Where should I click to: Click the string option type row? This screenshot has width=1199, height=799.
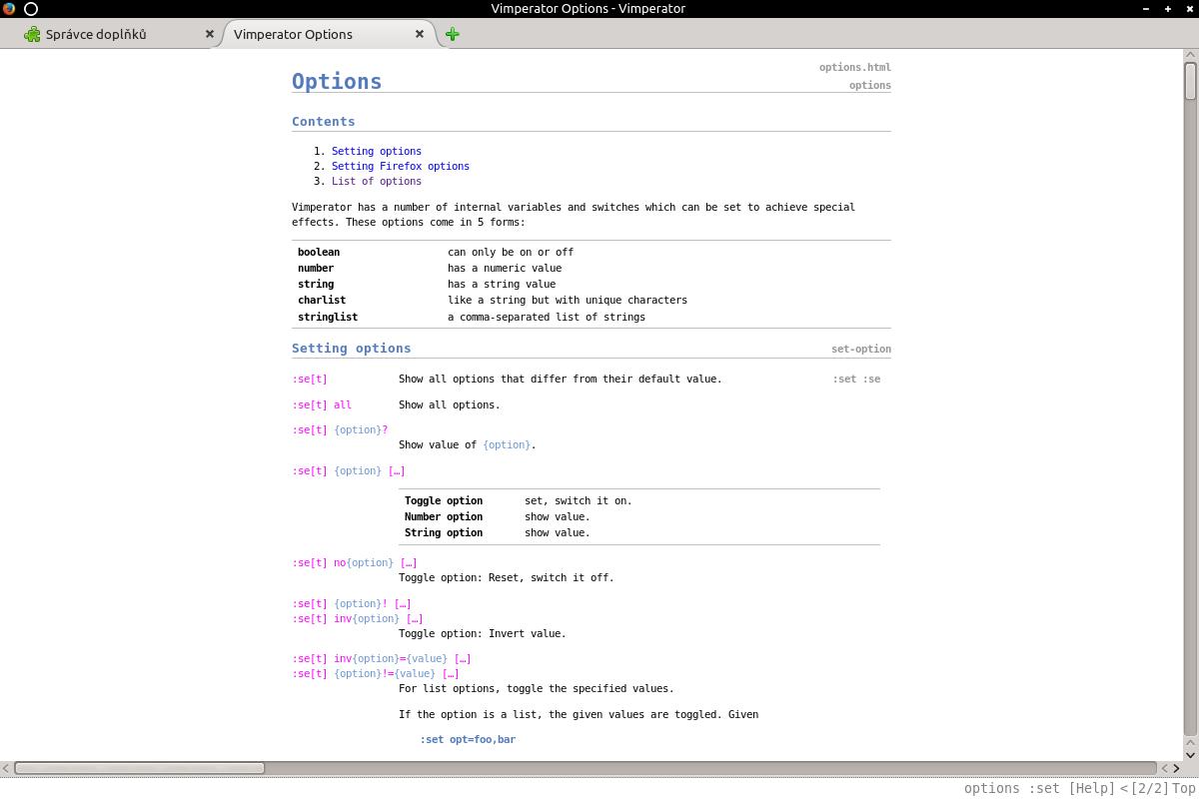coord(592,285)
